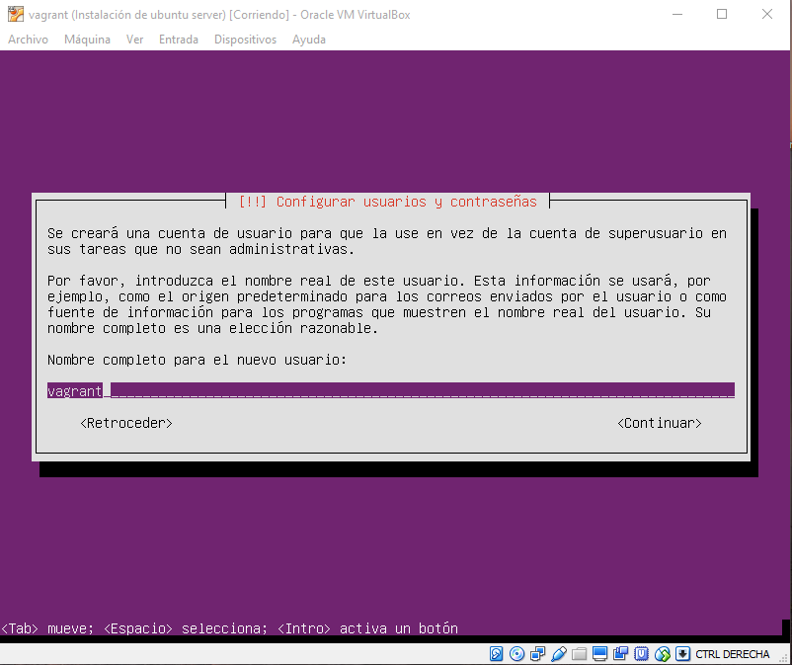
Task: Click the hard disk activity status icon
Action: [496, 654]
